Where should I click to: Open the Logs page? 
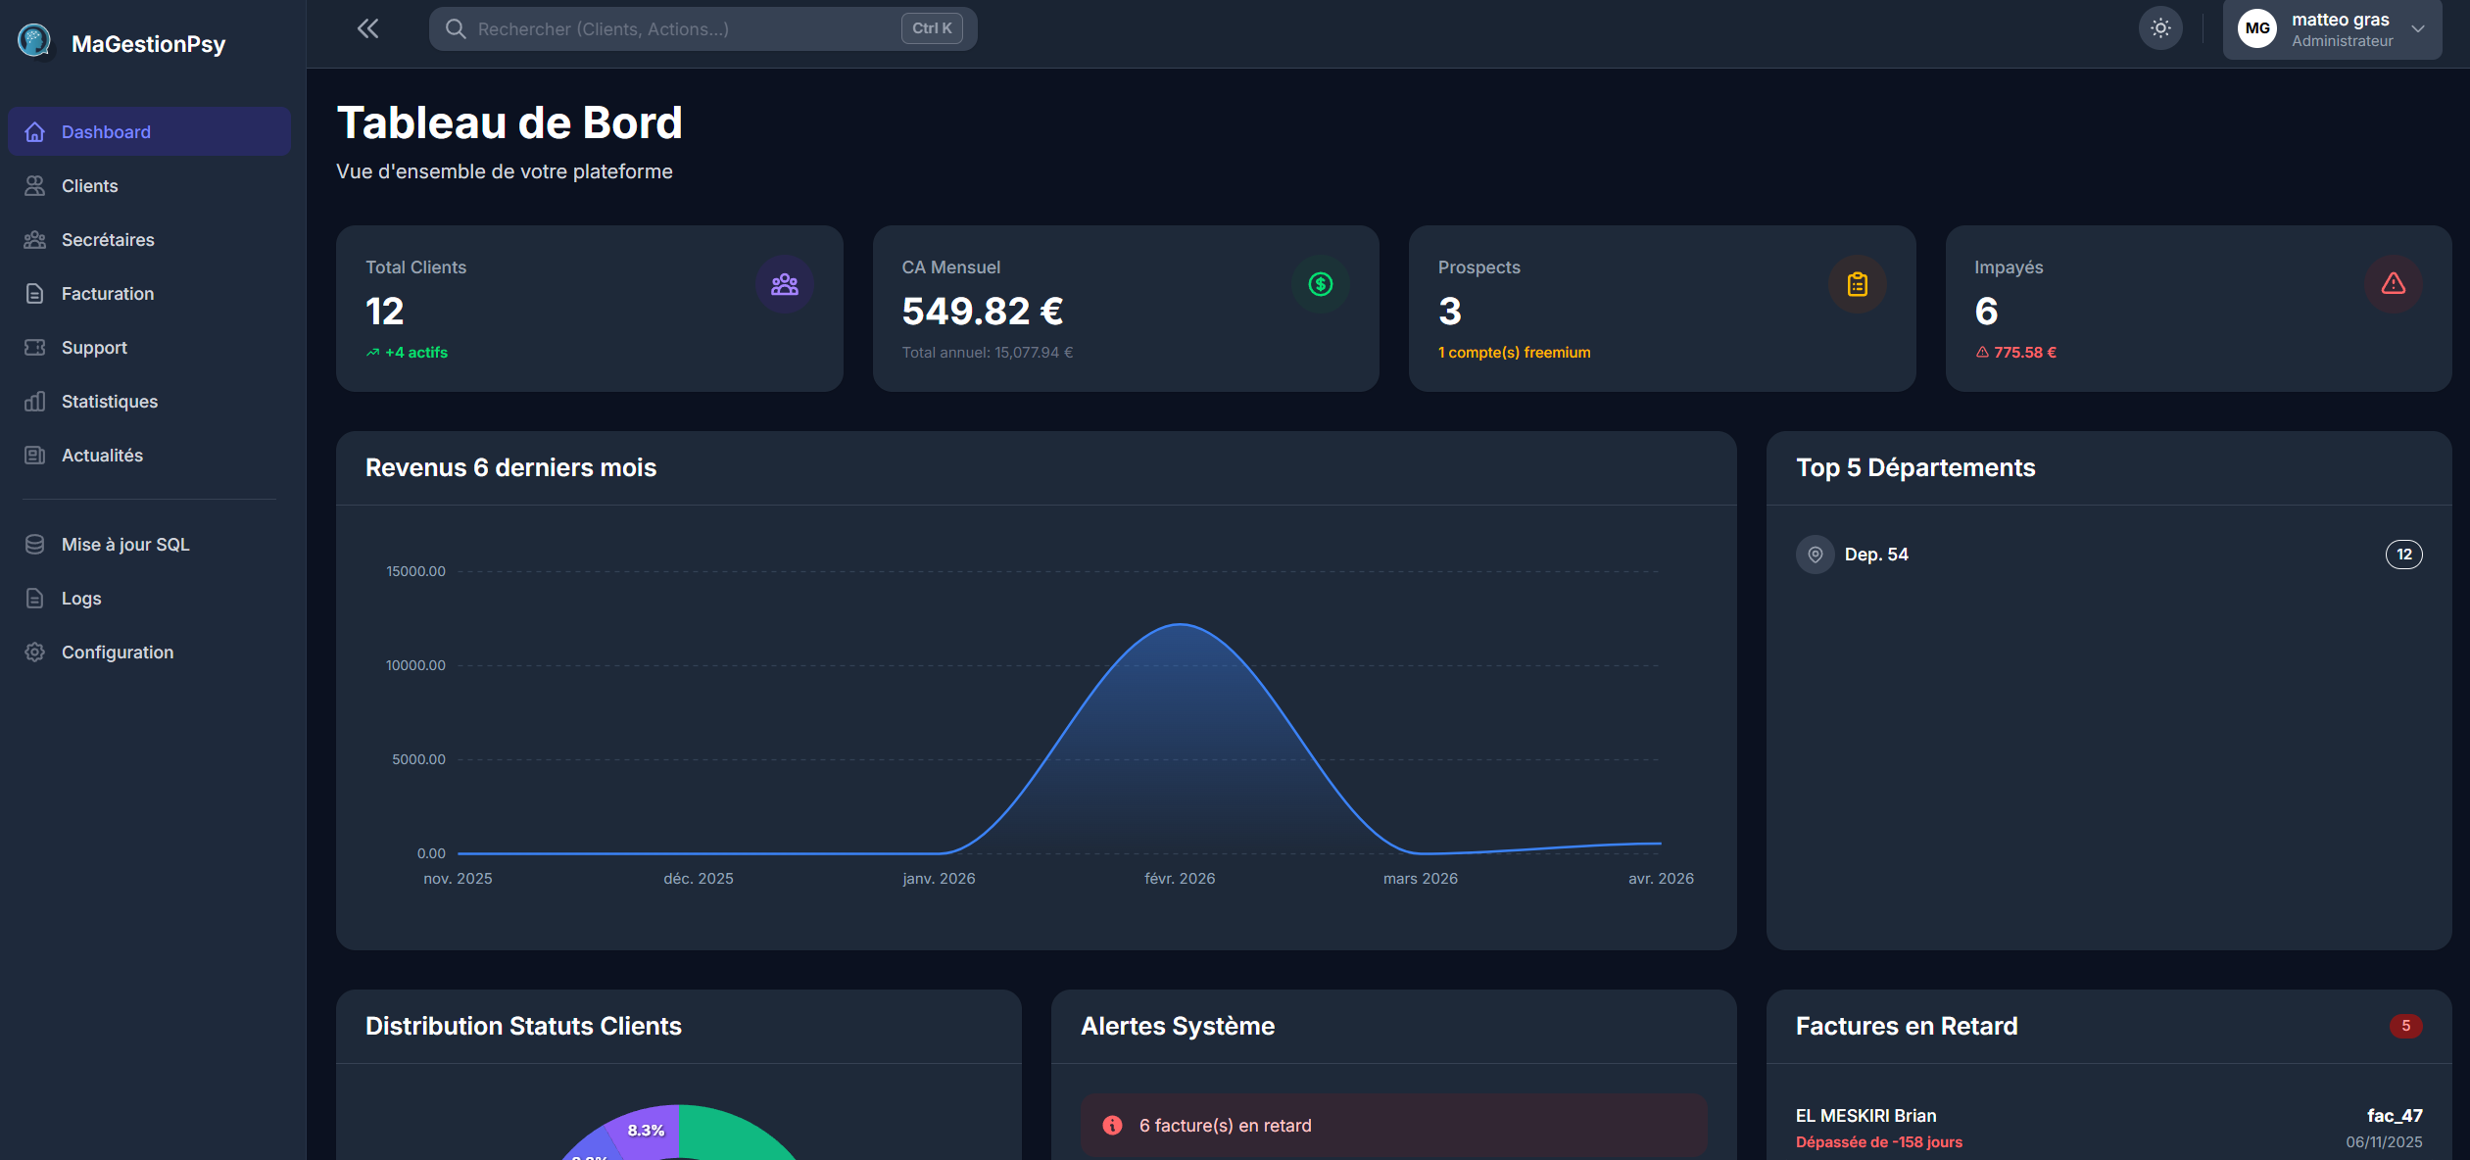[80, 598]
